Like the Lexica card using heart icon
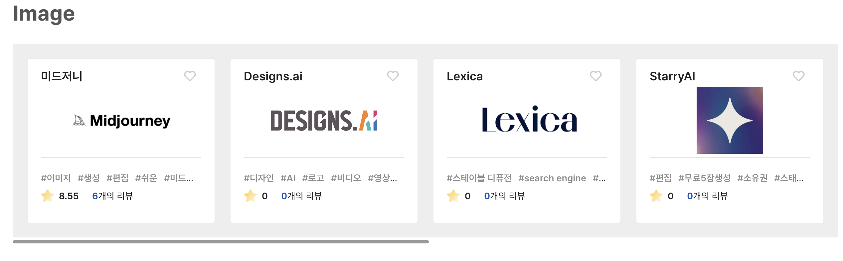Screen dimensions: 843x261 coord(596,76)
